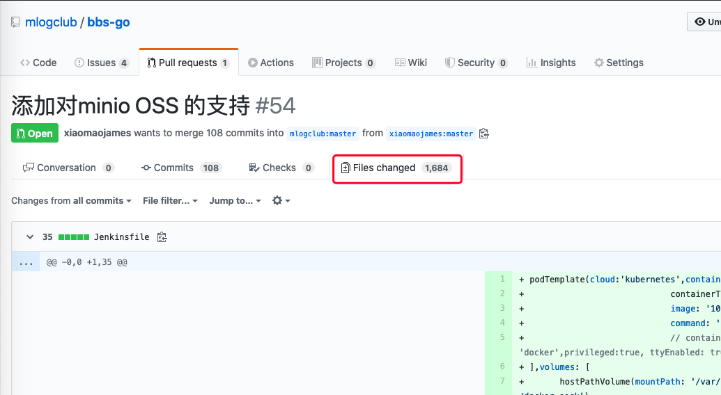Screen dimensions: 721x395
Task: Click the Unwatch eye button
Action: pos(704,22)
